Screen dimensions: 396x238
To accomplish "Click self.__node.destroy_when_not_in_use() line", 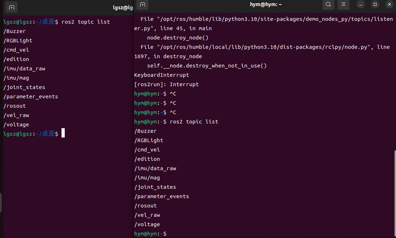I will point(207,66).
